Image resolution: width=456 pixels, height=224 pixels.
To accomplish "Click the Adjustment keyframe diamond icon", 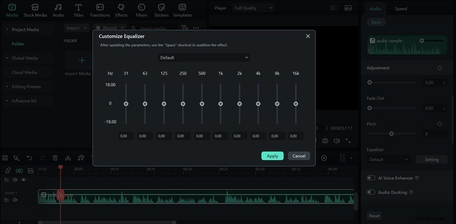I will pyautogui.click(x=439, y=68).
